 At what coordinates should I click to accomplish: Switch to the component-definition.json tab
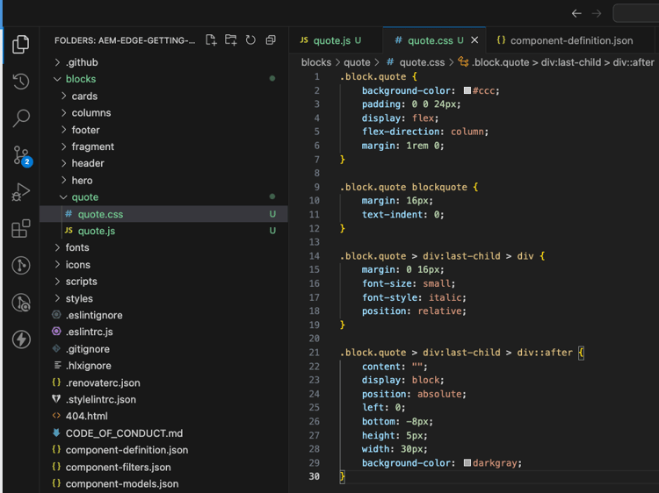coord(570,40)
